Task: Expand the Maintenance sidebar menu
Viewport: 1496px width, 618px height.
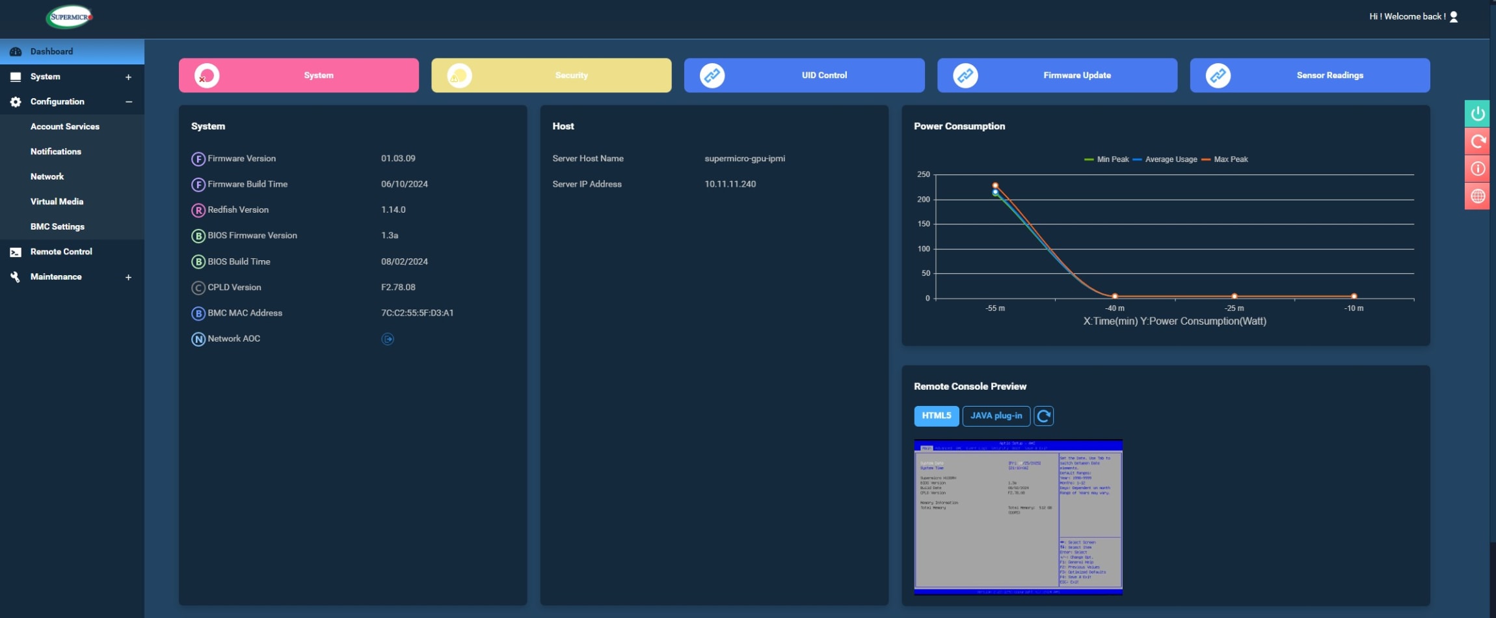Action: (128, 277)
